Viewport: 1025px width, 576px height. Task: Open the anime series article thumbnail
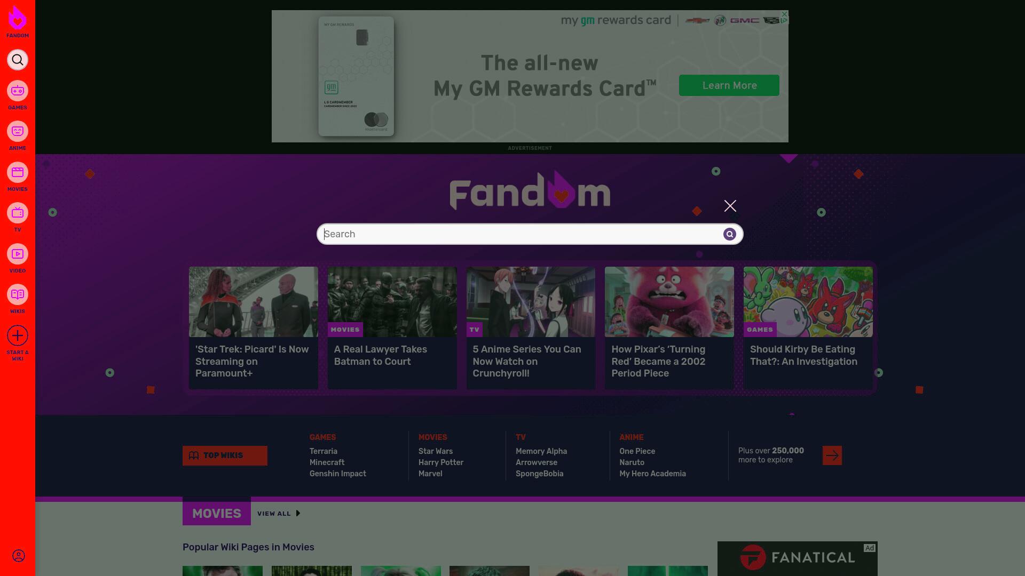point(531,302)
